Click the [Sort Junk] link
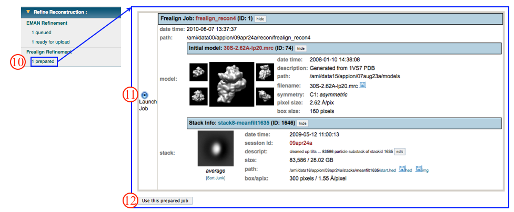The height and width of the screenshot is (212, 514). click(x=215, y=179)
